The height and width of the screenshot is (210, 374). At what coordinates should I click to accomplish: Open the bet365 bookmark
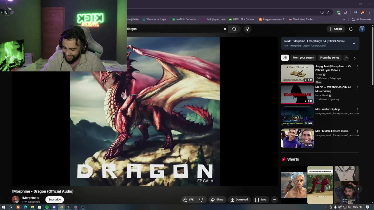coord(186,20)
